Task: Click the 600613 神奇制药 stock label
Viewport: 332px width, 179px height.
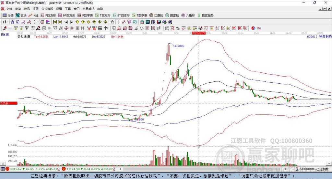Action: (319, 37)
